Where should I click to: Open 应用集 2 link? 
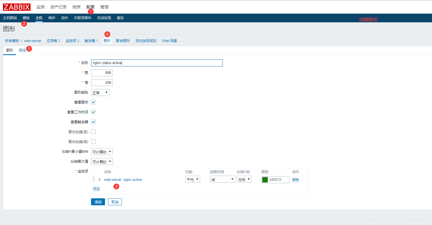click(54, 41)
